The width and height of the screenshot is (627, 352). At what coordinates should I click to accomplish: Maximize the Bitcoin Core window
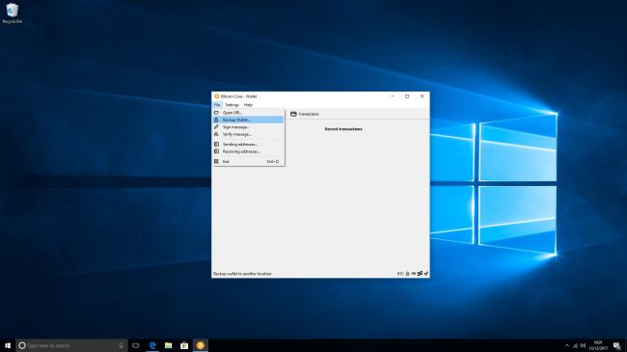click(407, 96)
